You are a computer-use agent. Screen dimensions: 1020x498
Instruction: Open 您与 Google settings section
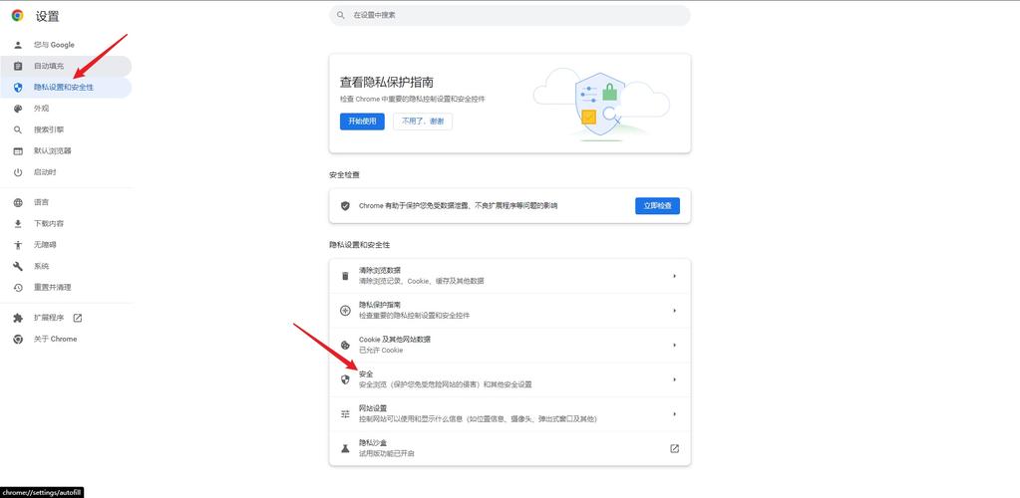pos(66,45)
